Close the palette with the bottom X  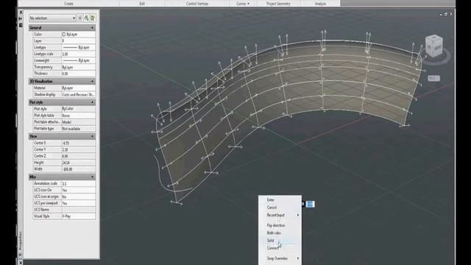click(x=21, y=263)
